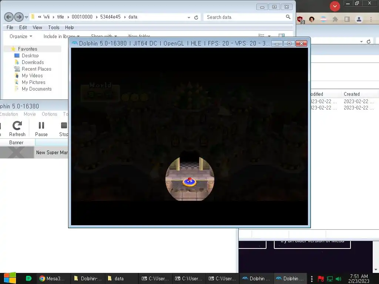Open Desktop under Favorites
The width and height of the screenshot is (379, 284).
tap(30, 55)
